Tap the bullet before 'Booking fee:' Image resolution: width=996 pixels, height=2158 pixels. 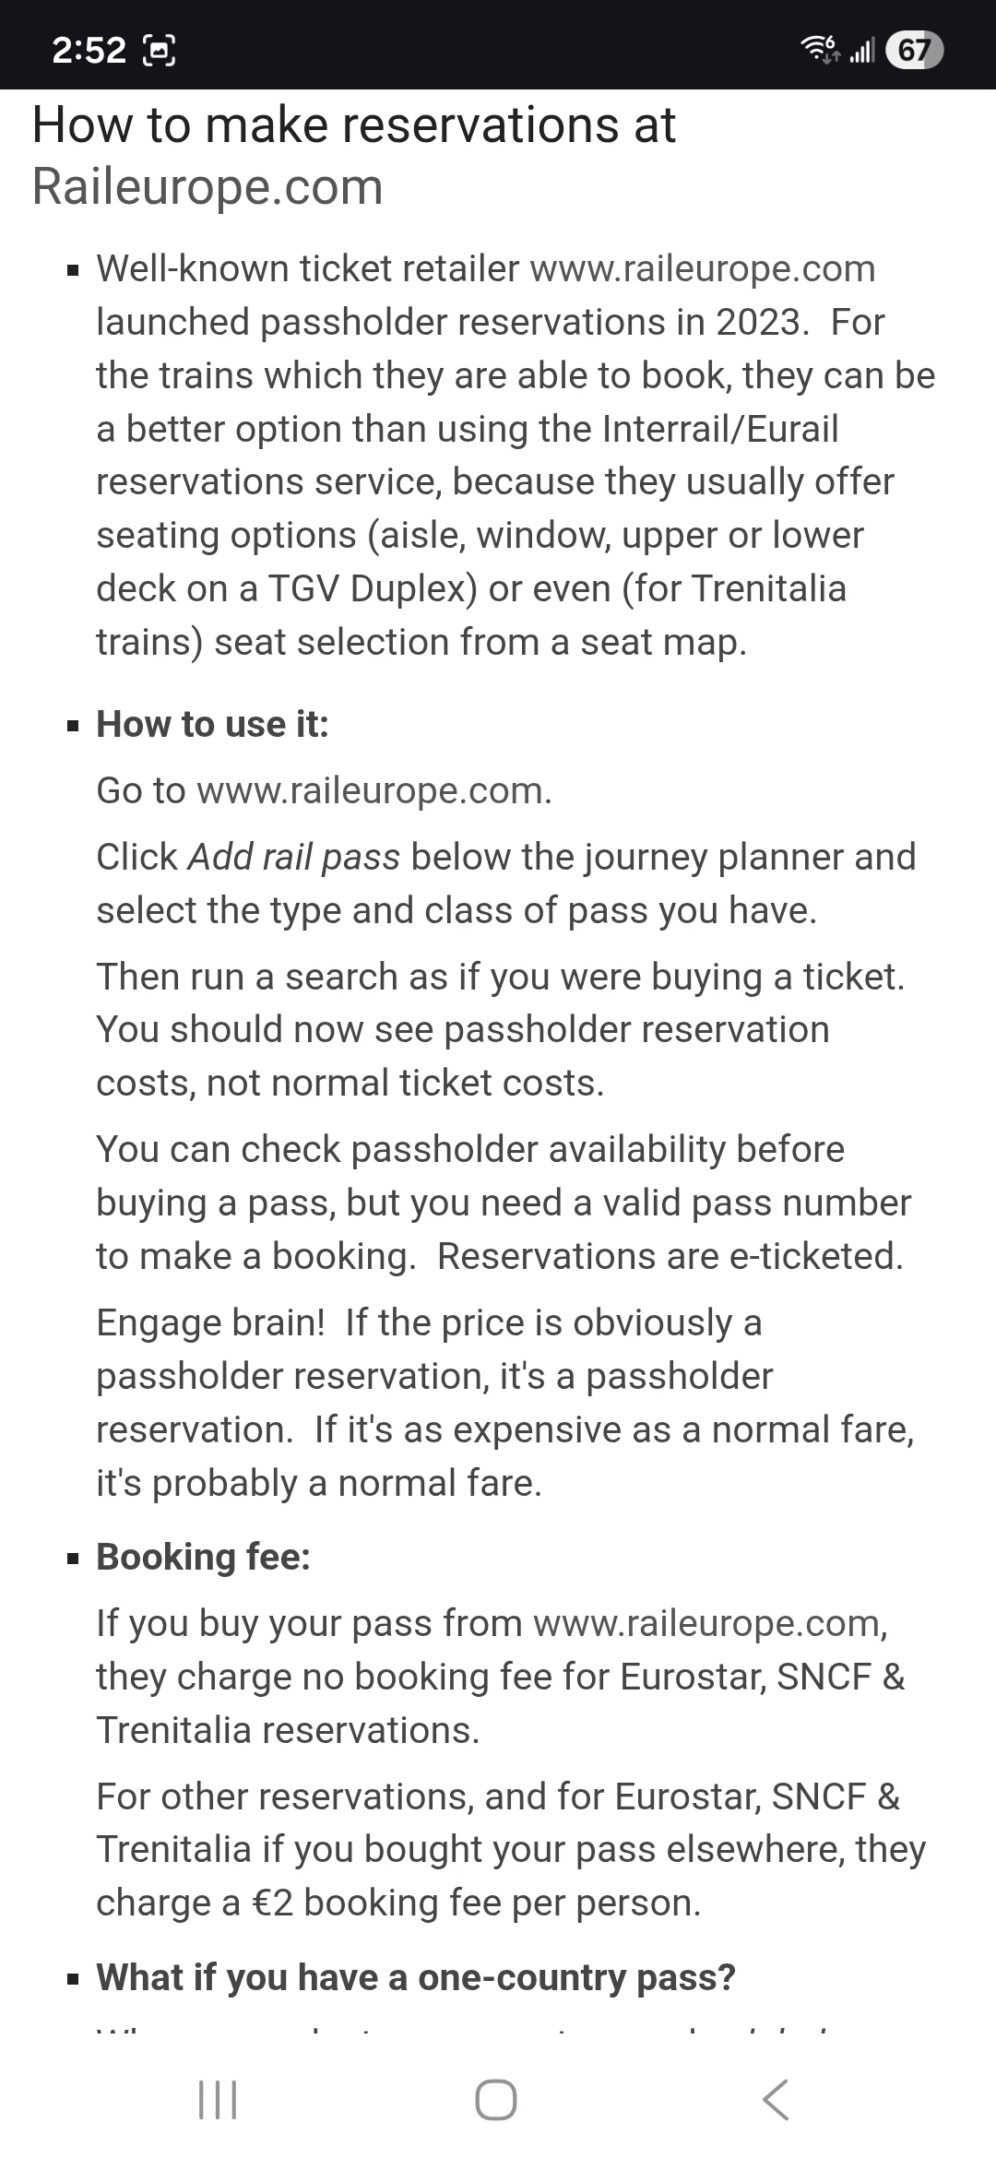(74, 1558)
